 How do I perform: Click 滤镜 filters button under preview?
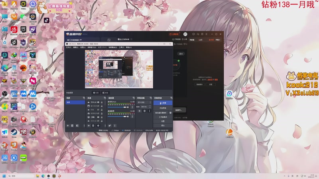tap(105, 93)
